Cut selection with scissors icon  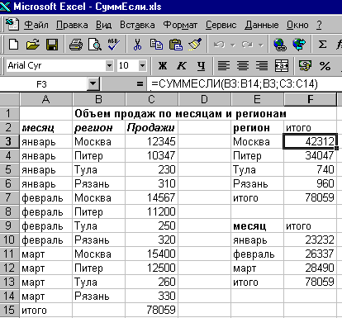(137, 44)
